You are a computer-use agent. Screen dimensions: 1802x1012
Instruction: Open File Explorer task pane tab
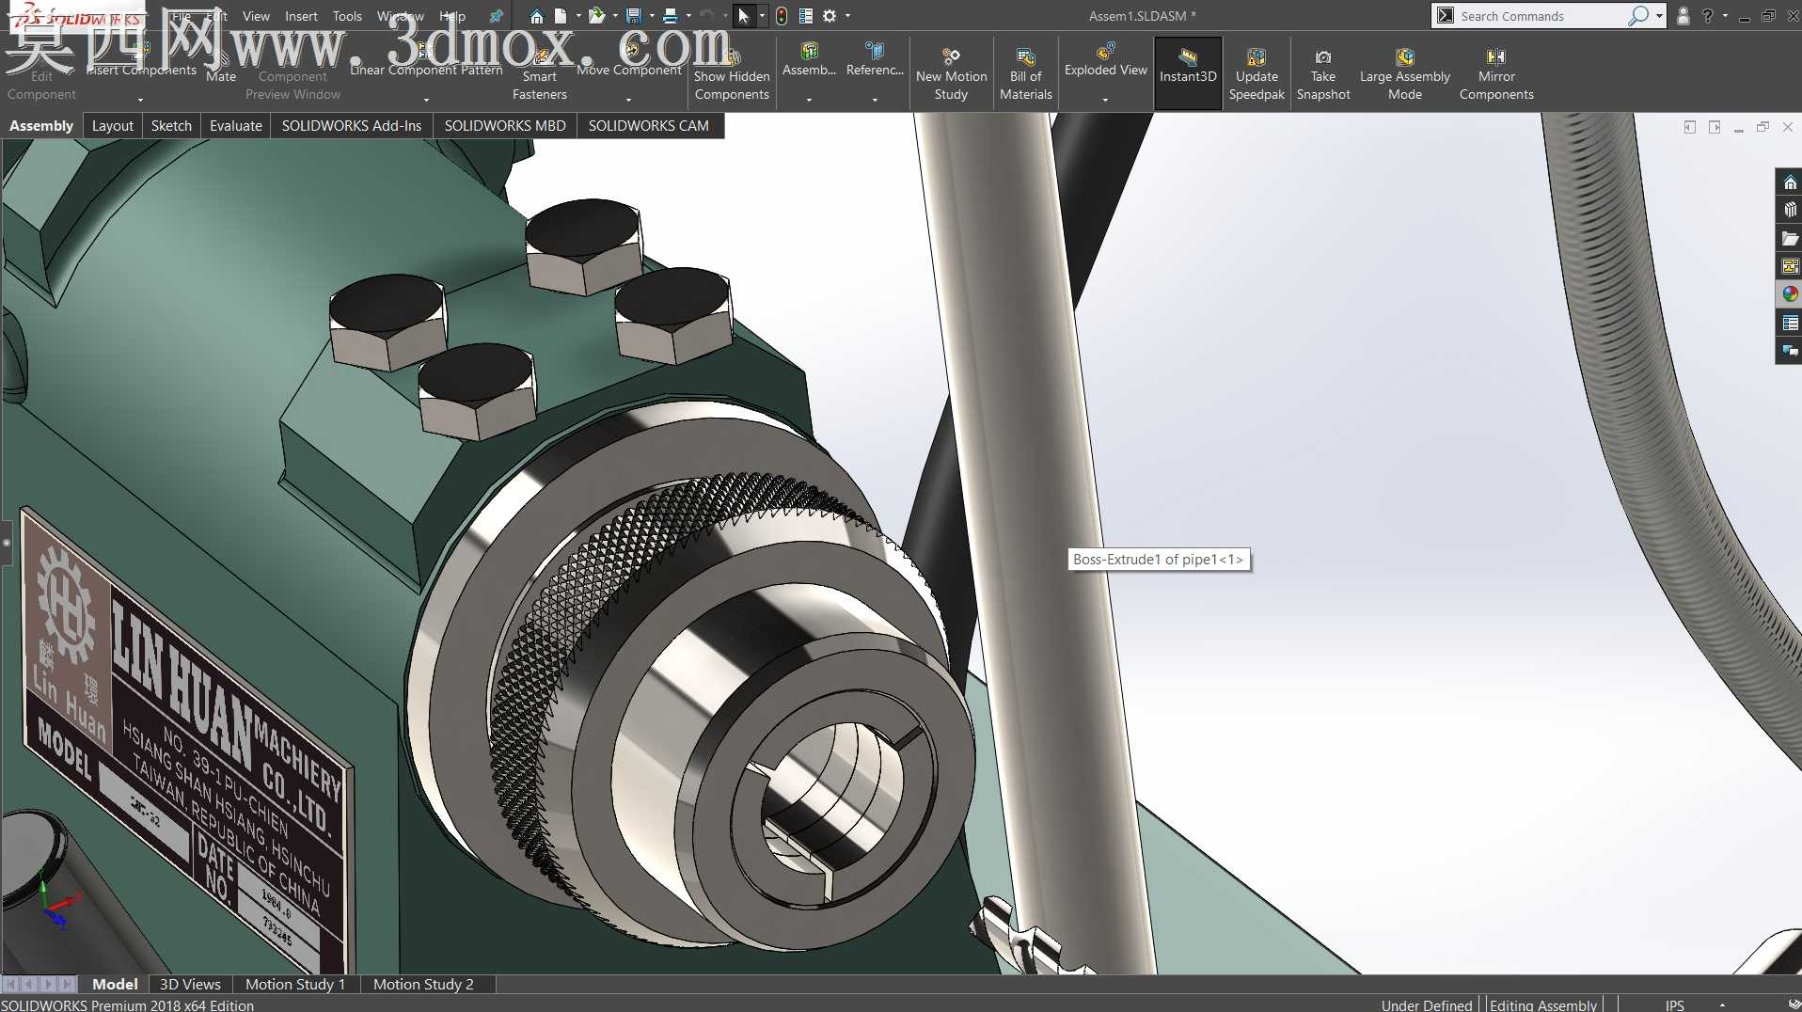coord(1790,239)
